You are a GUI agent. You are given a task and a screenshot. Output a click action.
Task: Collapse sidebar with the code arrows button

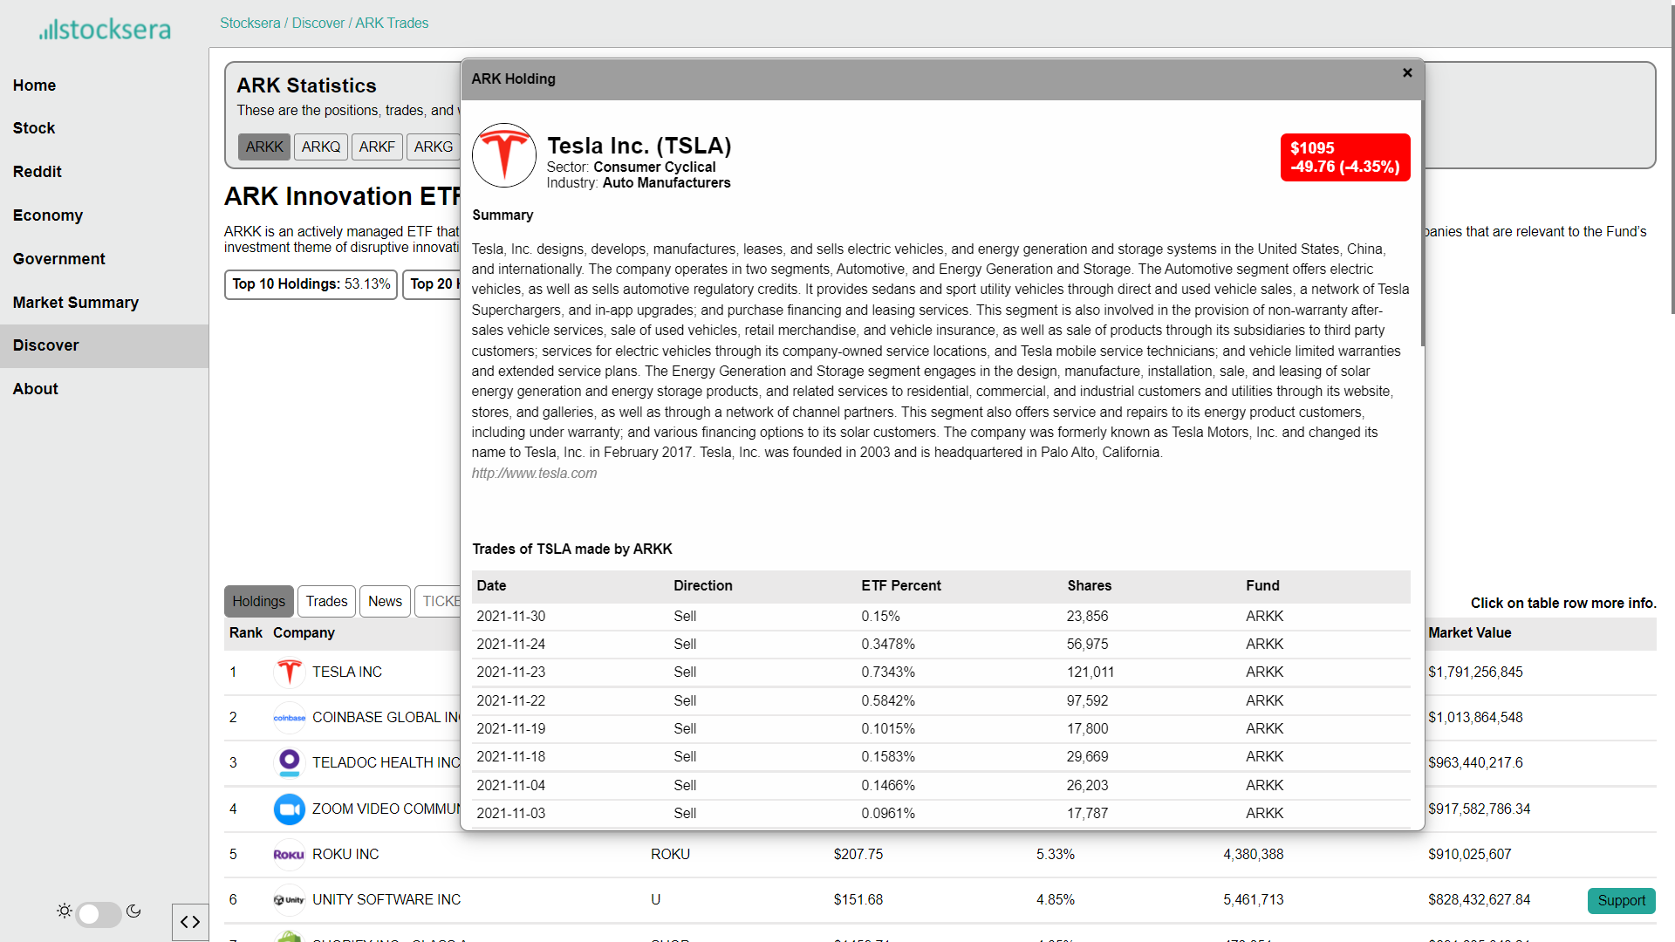click(x=190, y=922)
